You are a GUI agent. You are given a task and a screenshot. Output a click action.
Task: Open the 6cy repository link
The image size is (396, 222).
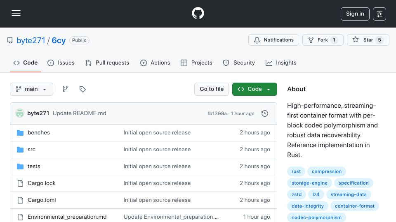[x=59, y=40]
